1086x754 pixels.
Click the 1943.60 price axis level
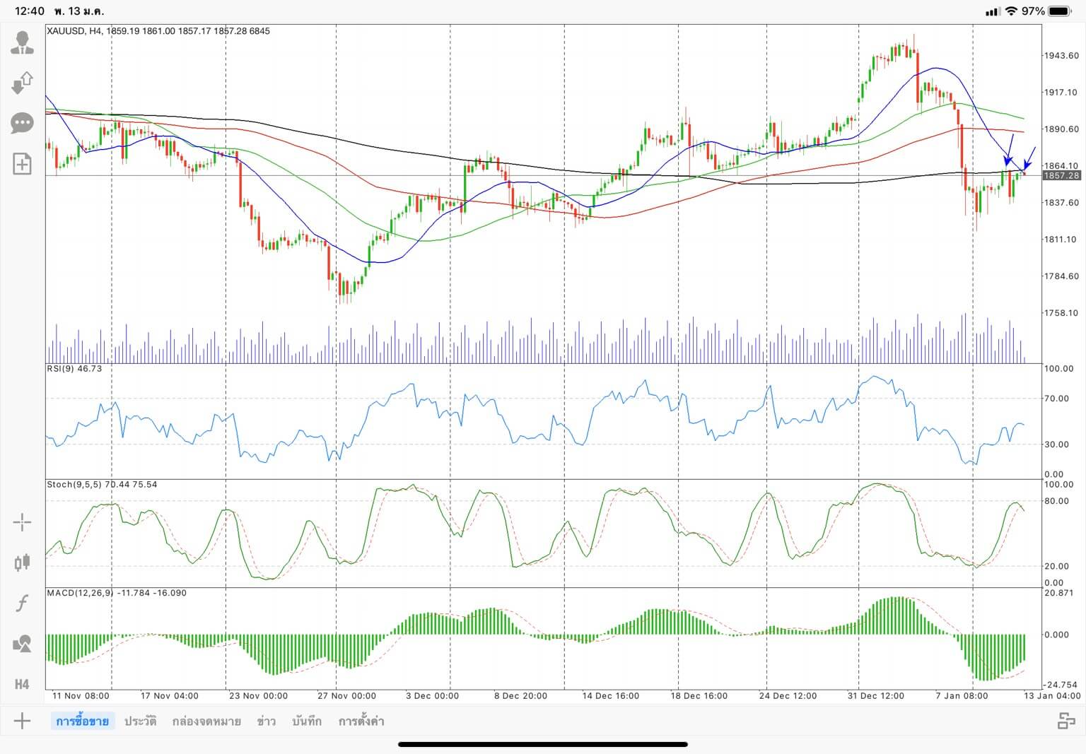tap(1061, 56)
